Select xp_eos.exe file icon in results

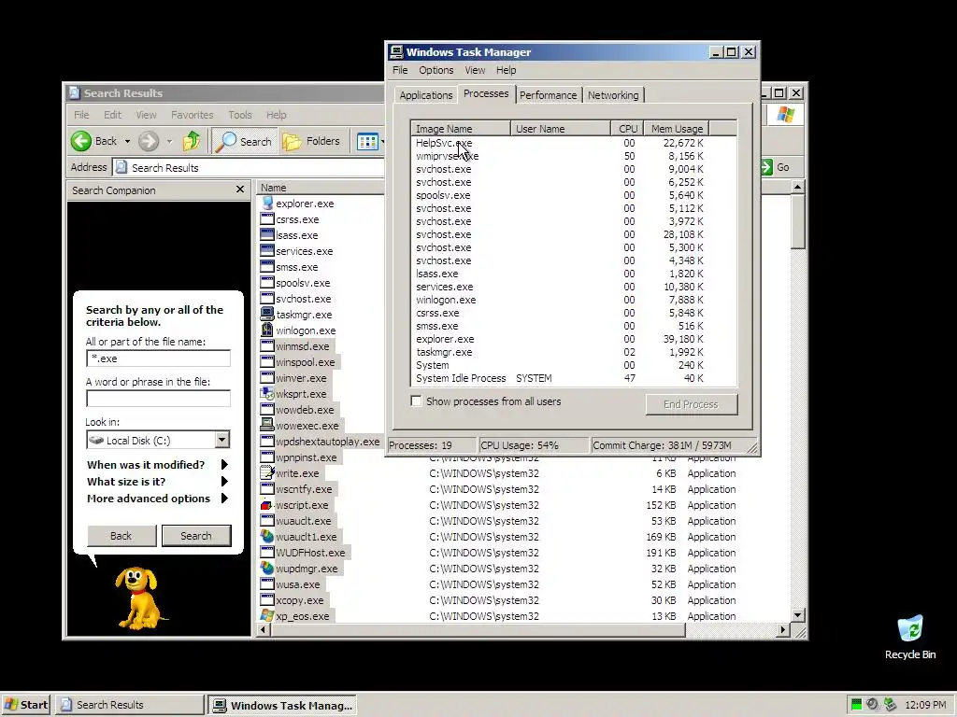(x=266, y=615)
